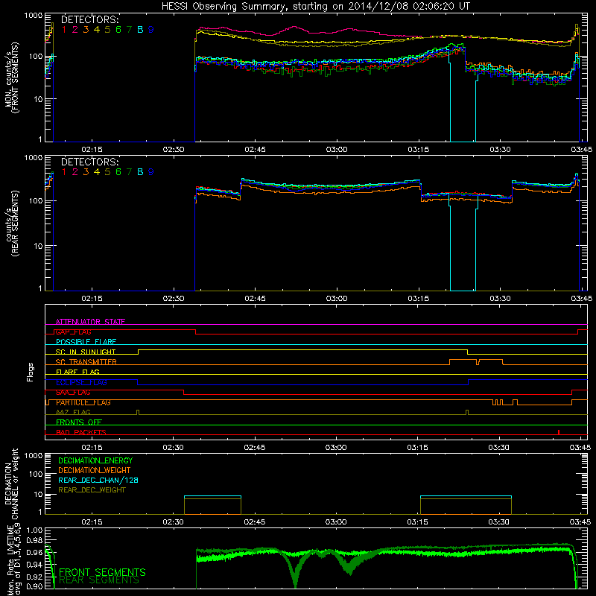Click the SC_TRANSMITTER flag label
596x596 pixels.
(86, 362)
